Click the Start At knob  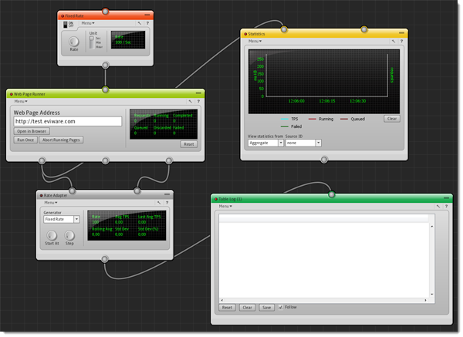tap(52, 235)
